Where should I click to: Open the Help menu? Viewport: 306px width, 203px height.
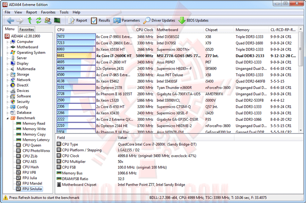(x=76, y=12)
